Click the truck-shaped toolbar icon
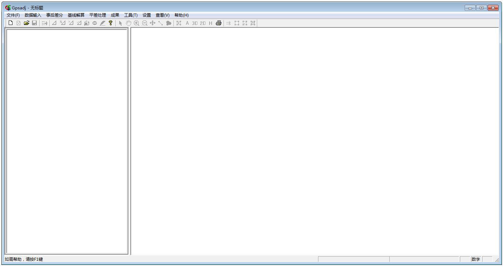This screenshot has height=267, width=503. tap(87, 23)
